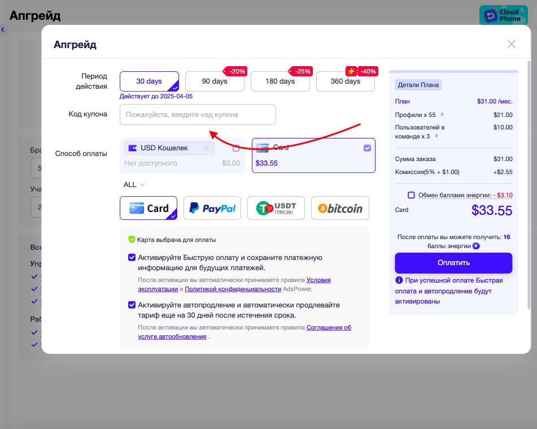Close the Апгрейд dialog

click(512, 44)
